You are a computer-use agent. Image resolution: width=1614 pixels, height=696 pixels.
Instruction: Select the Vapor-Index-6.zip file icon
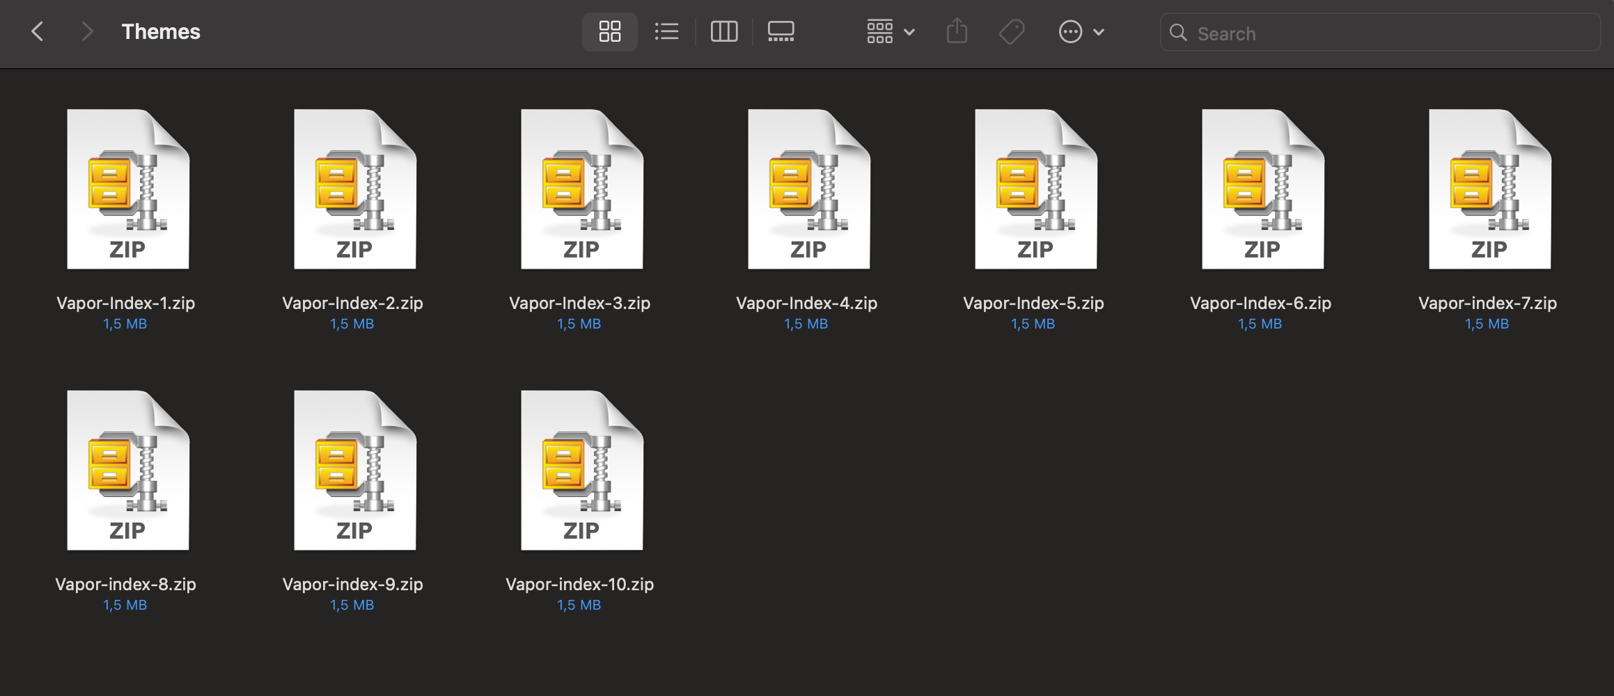click(1263, 189)
